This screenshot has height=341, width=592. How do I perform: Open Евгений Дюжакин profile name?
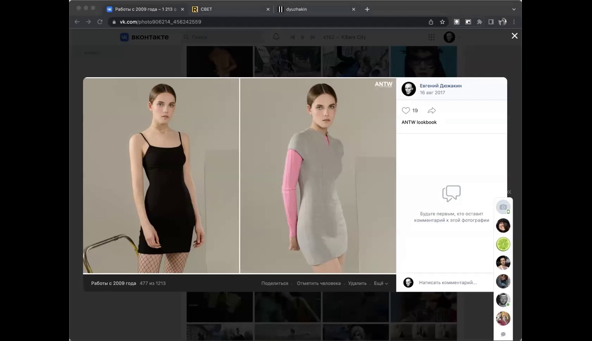(440, 86)
